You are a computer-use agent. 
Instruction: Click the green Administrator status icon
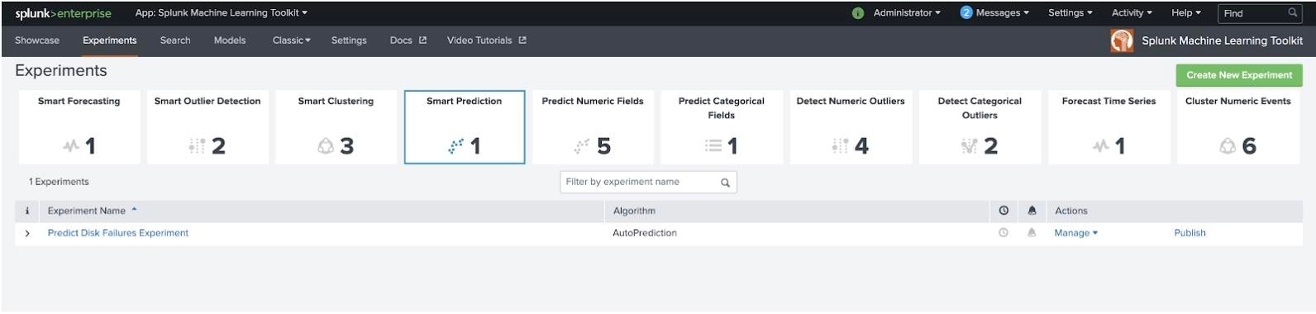click(858, 13)
